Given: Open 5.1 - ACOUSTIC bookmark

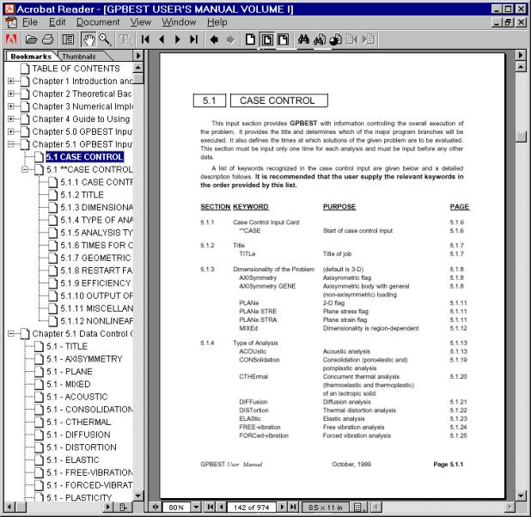Looking at the screenshot, I should pyautogui.click(x=76, y=397).
